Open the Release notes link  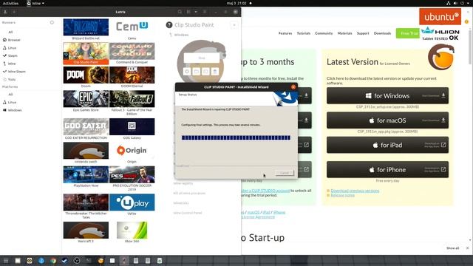342,195
